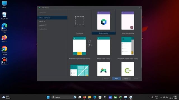The image size is (179, 100).
Task: Open Recycle Bin desktop icon
Action: pos(4,16)
